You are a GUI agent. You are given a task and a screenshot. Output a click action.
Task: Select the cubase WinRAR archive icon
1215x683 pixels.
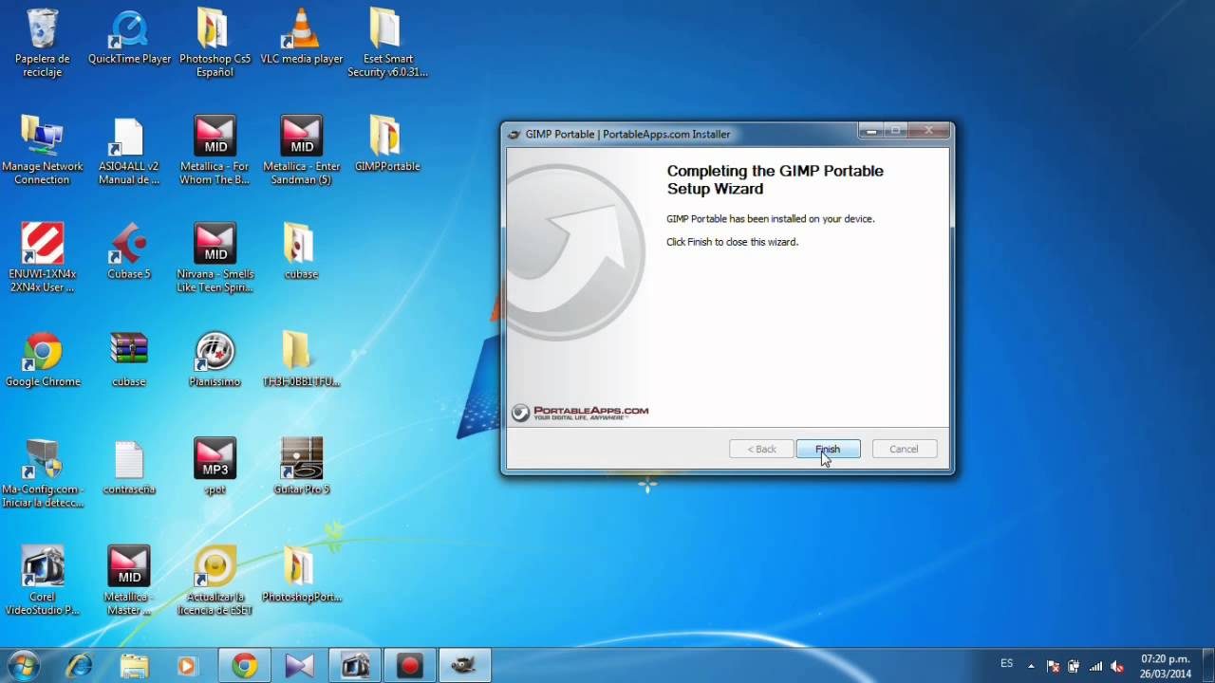click(129, 360)
